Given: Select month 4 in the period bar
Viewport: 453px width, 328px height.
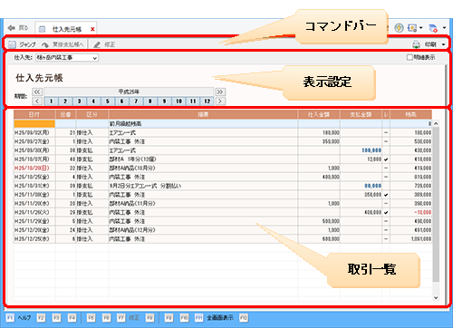Looking at the screenshot, I should [93, 101].
